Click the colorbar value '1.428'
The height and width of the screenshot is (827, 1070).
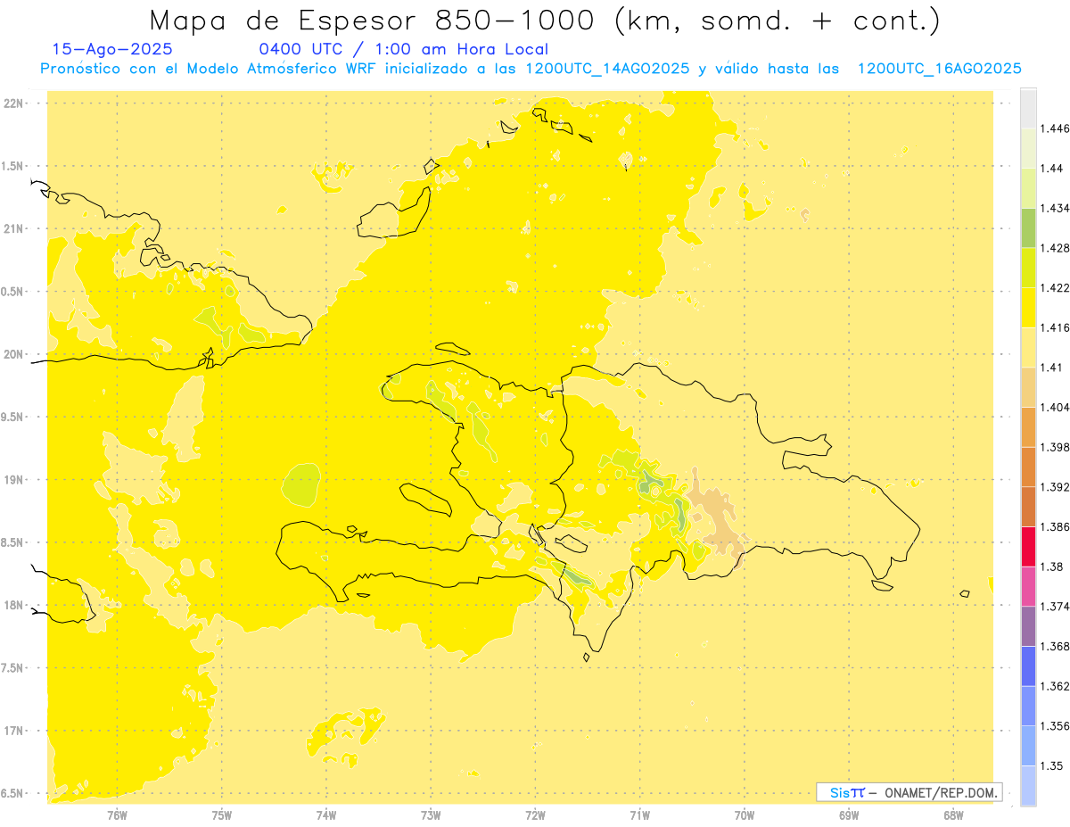pos(1057,248)
